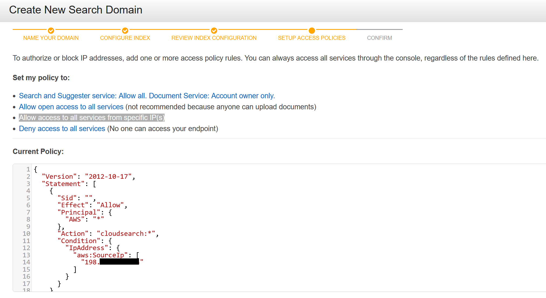Screen dimensions: 546x298
Task: Go to the Name Your Domain step label
Action: (x=51, y=38)
